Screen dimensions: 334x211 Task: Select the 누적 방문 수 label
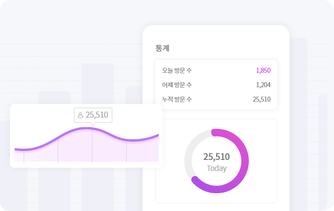click(177, 99)
